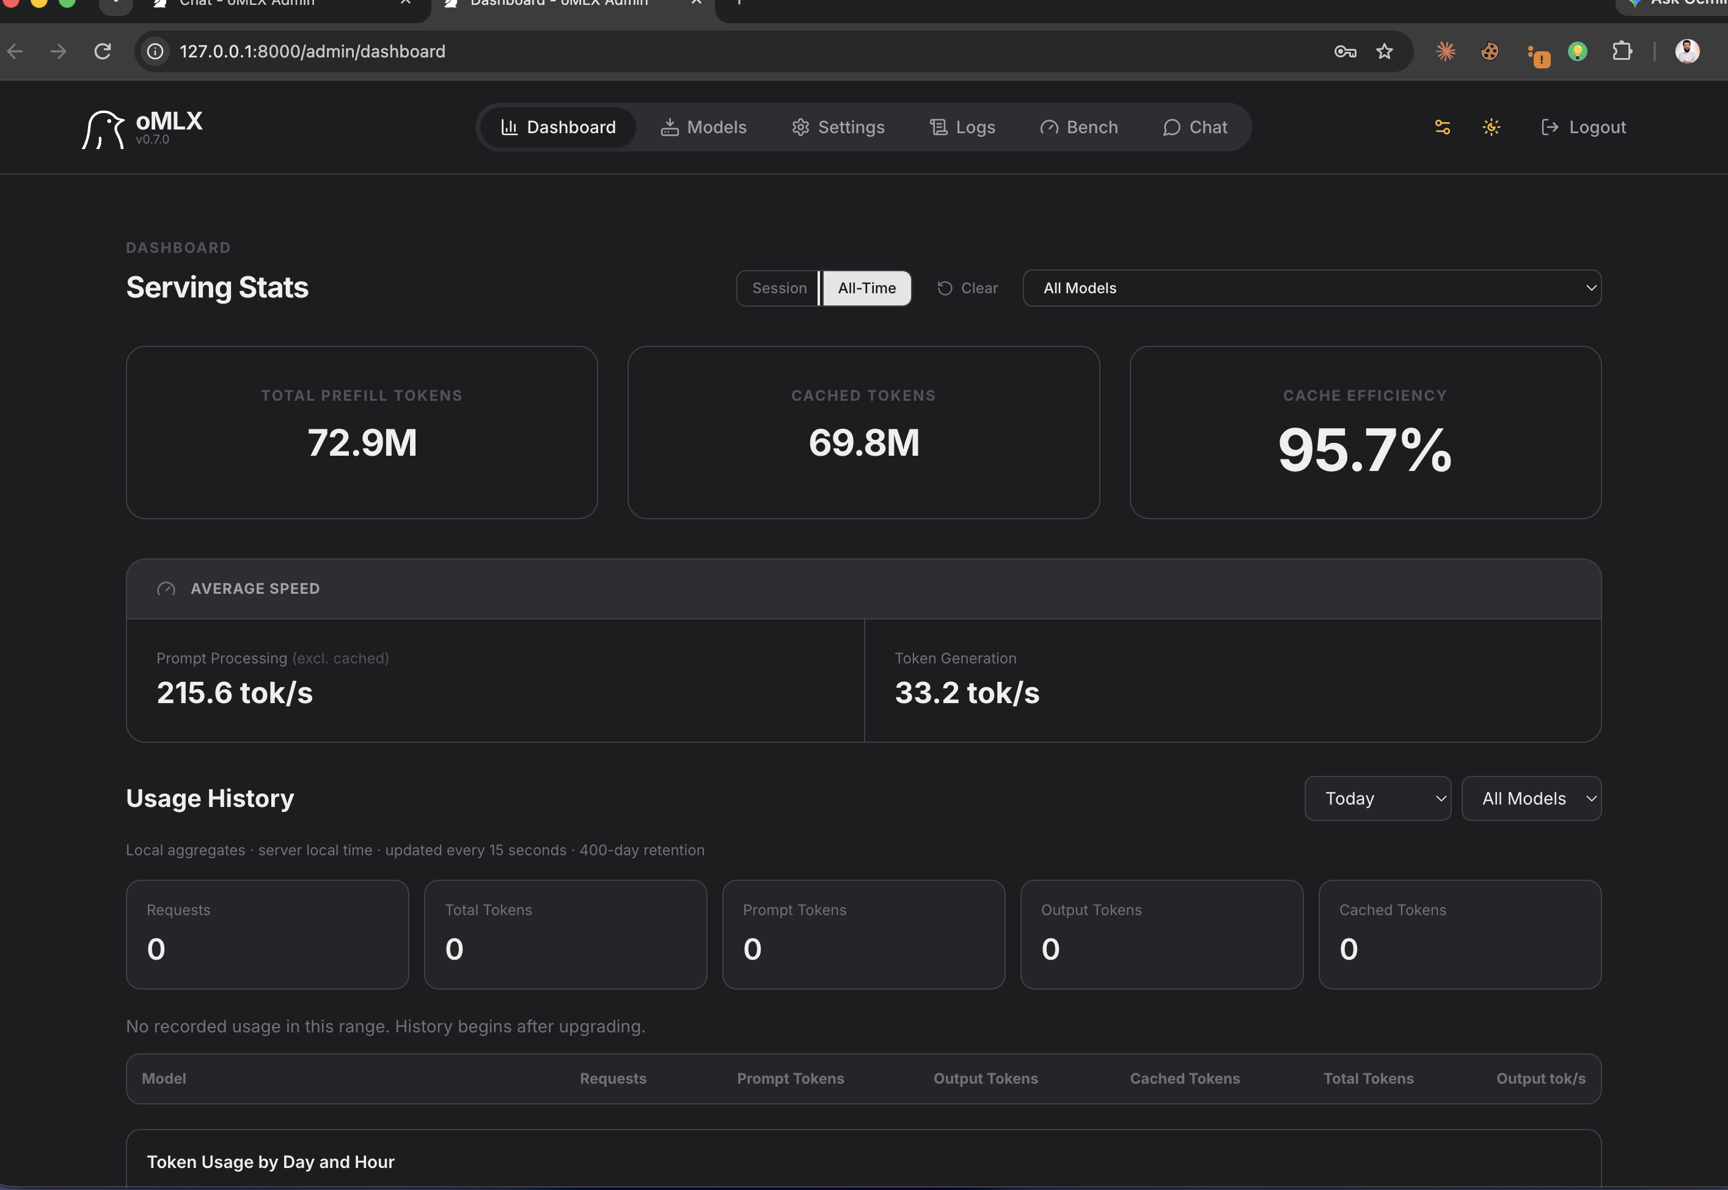Screen dimensions: 1728x1190
Task: Expand the Serving Stats All Models dropdown
Action: [1312, 288]
